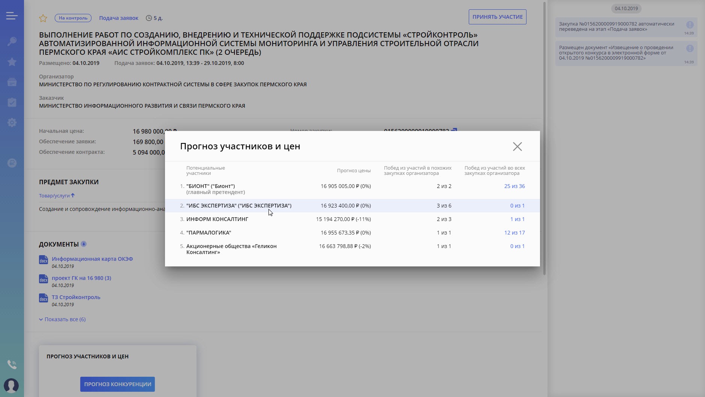Click the ПРИНЯТЬ УЧАСТИЕ button
The image size is (705, 397).
pyautogui.click(x=498, y=17)
